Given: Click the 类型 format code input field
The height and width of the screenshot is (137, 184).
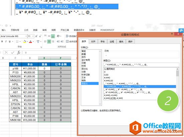Looking at the screenshot, I should tap(141, 65).
